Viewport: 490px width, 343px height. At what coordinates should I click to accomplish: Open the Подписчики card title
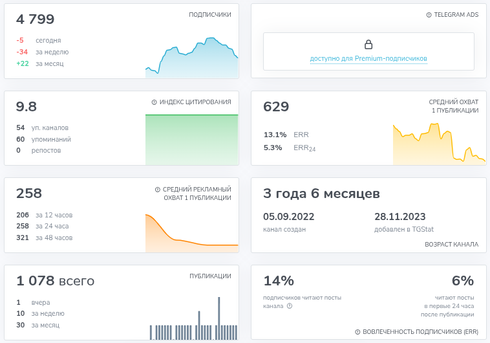[x=209, y=15]
